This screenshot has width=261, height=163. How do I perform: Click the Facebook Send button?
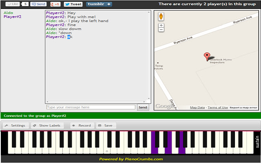pyautogui.click(x=38, y=4)
